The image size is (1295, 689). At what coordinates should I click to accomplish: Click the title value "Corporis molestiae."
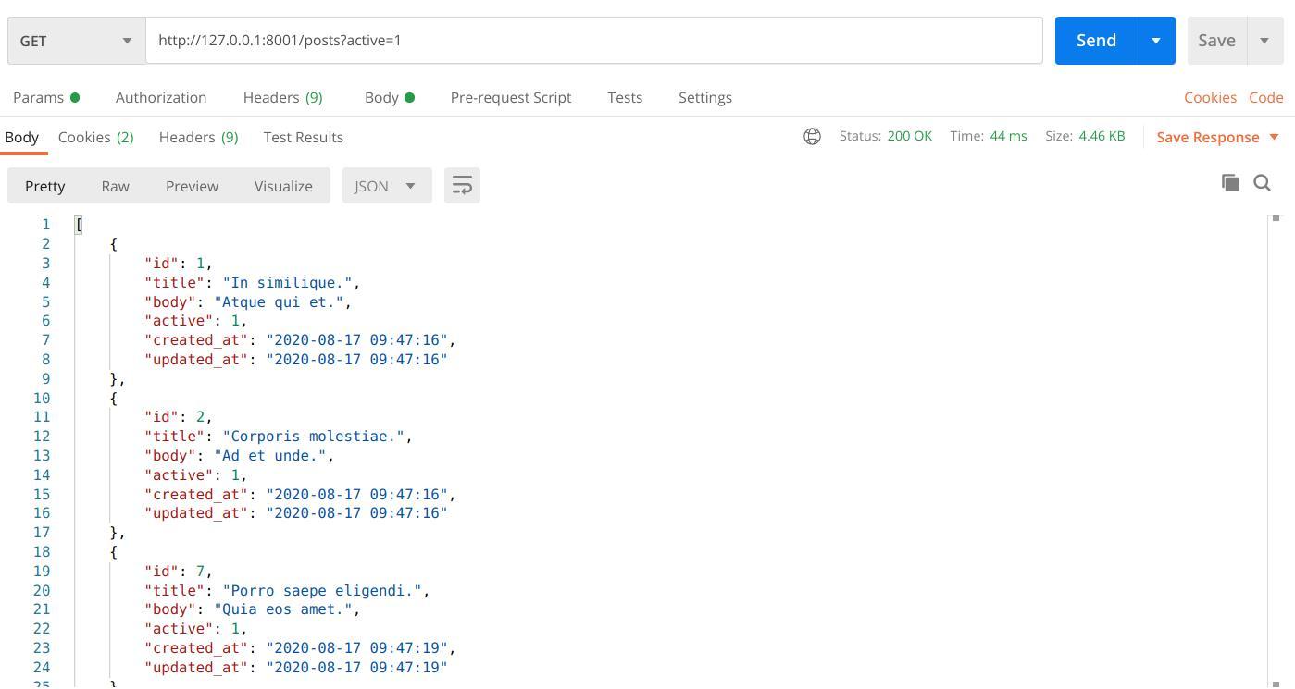[313, 436]
